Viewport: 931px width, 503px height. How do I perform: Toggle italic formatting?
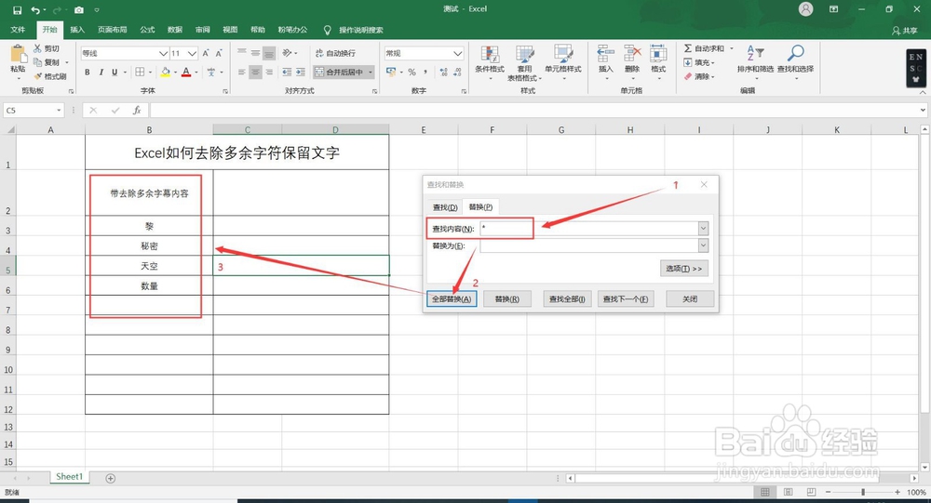click(x=101, y=72)
